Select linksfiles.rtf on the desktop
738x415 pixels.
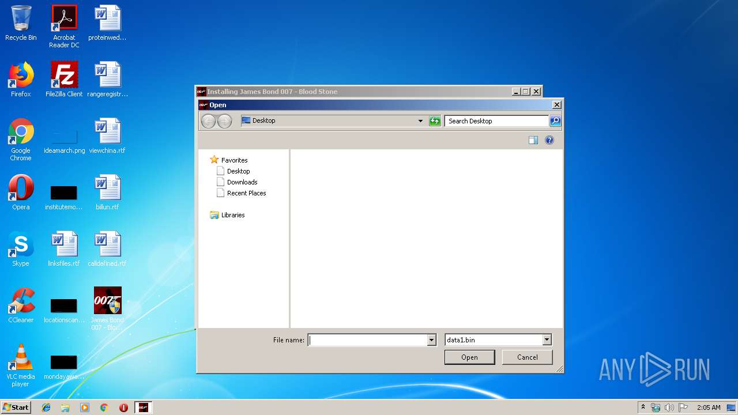[x=64, y=249]
